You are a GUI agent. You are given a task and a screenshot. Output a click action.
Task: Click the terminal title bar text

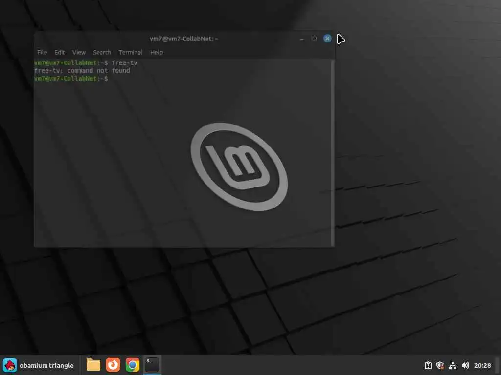point(184,39)
